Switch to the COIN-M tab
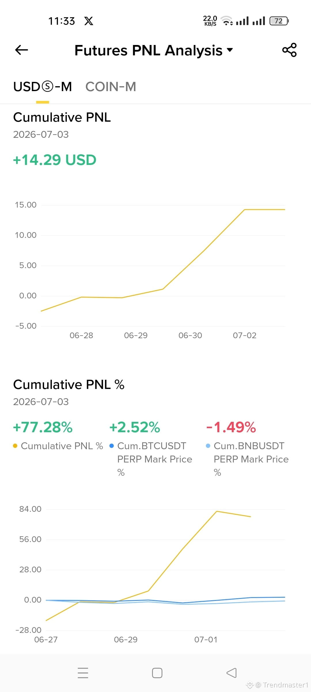 point(111,87)
